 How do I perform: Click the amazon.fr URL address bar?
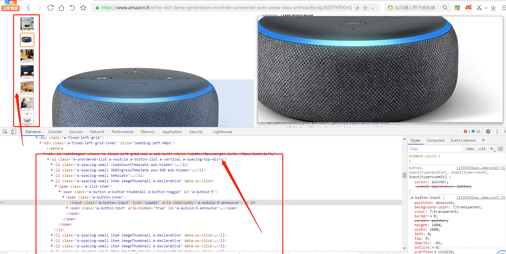pyautogui.click(x=226, y=8)
